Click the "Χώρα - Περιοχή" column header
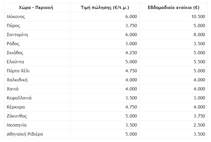 [38, 8]
